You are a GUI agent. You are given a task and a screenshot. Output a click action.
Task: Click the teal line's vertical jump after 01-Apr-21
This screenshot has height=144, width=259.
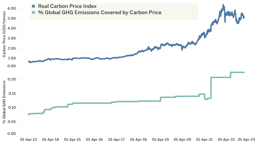[x=211, y=87]
